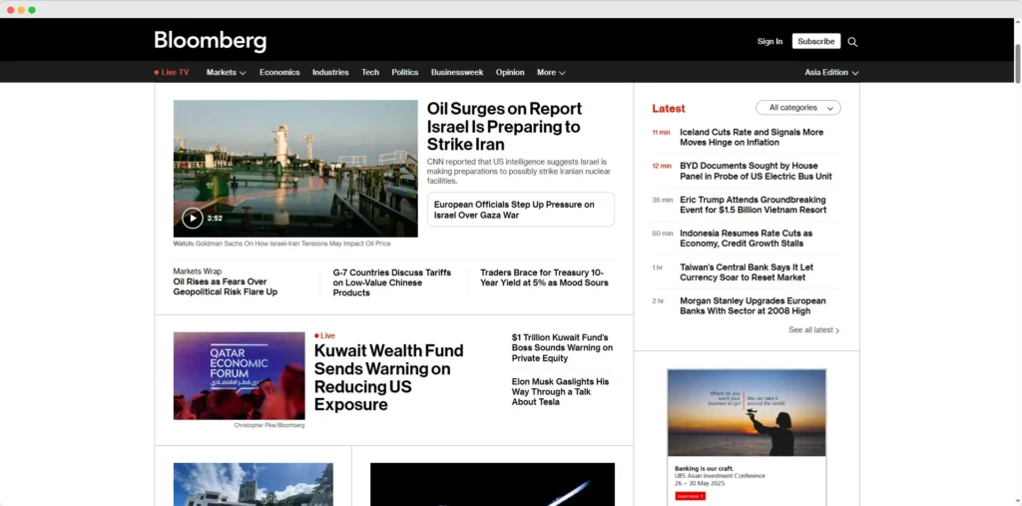Open Iceland Cuts Rate latest item
Image resolution: width=1022 pixels, height=506 pixels.
tap(751, 137)
